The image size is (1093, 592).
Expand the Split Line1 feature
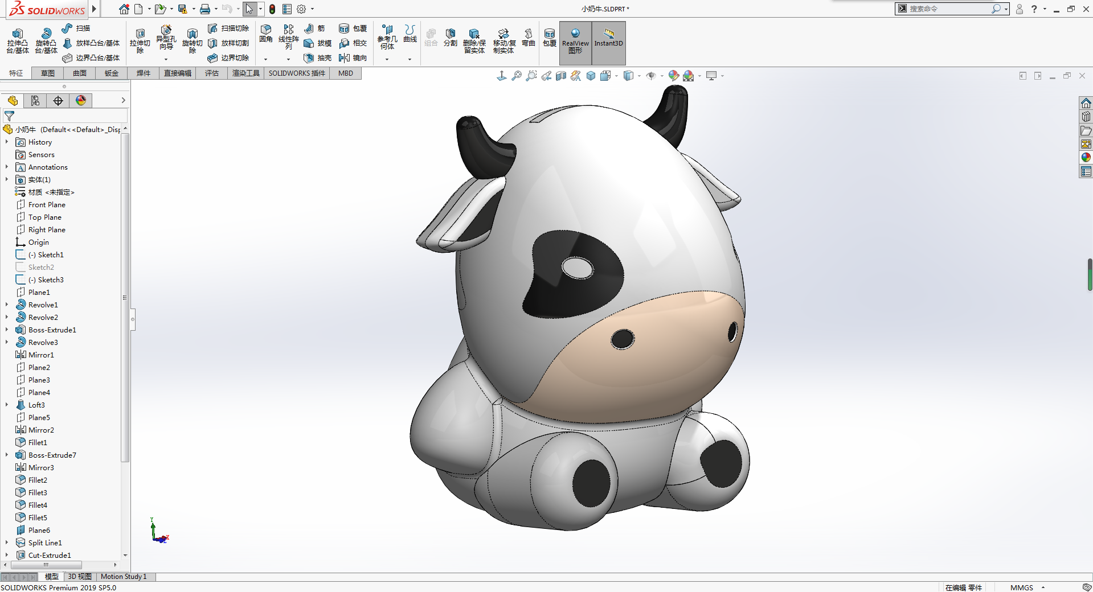coord(7,543)
